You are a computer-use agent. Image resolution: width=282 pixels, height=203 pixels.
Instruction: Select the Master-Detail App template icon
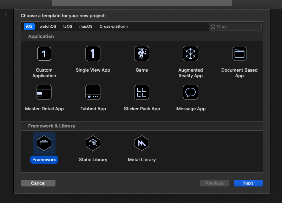(44, 92)
